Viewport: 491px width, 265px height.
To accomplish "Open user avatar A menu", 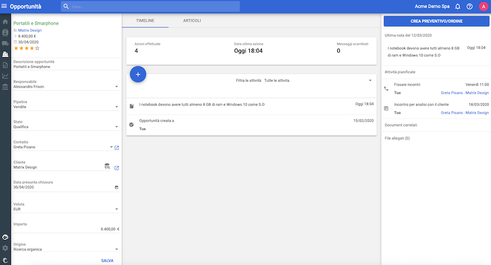I will point(483,6).
